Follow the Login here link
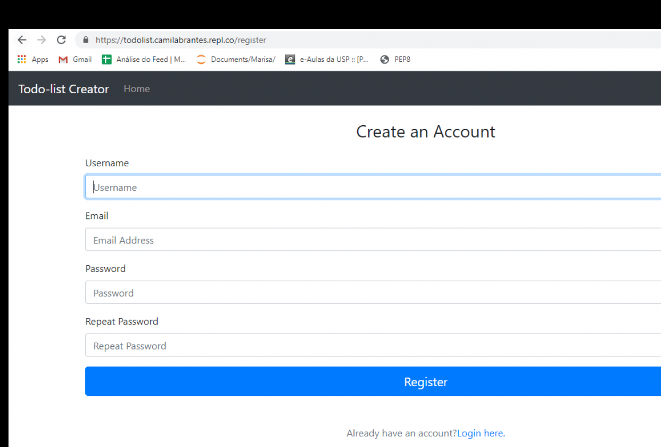This screenshot has width=661, height=447. [x=481, y=433]
